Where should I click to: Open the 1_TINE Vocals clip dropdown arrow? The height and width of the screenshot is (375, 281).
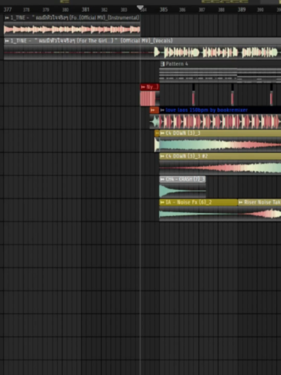click(7, 41)
